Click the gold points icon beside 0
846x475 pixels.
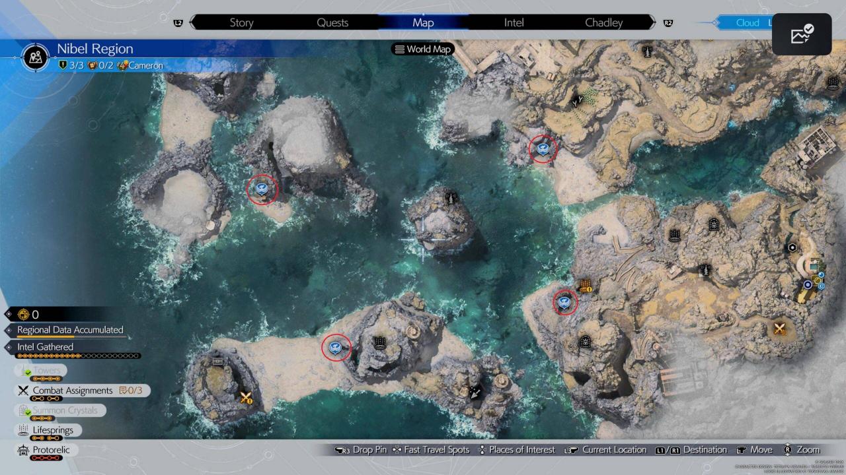(x=23, y=315)
